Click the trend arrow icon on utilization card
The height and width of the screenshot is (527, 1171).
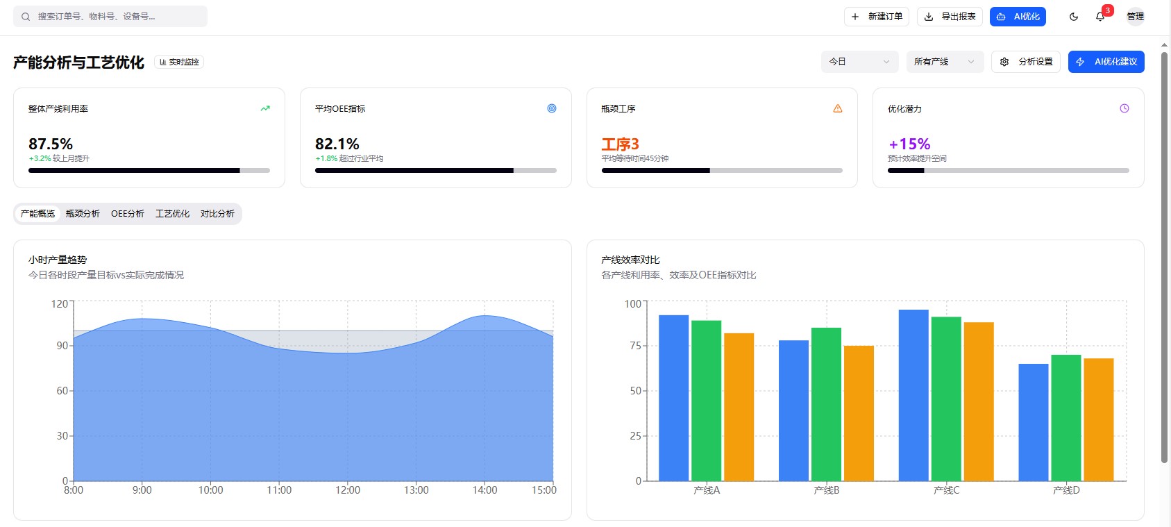pos(265,108)
